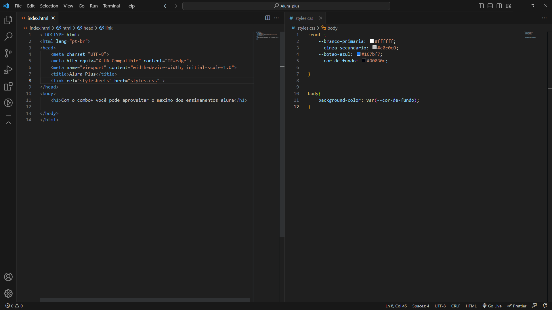This screenshot has height=310, width=552.
Task: Go back with the left arrow
Action: (x=166, y=6)
